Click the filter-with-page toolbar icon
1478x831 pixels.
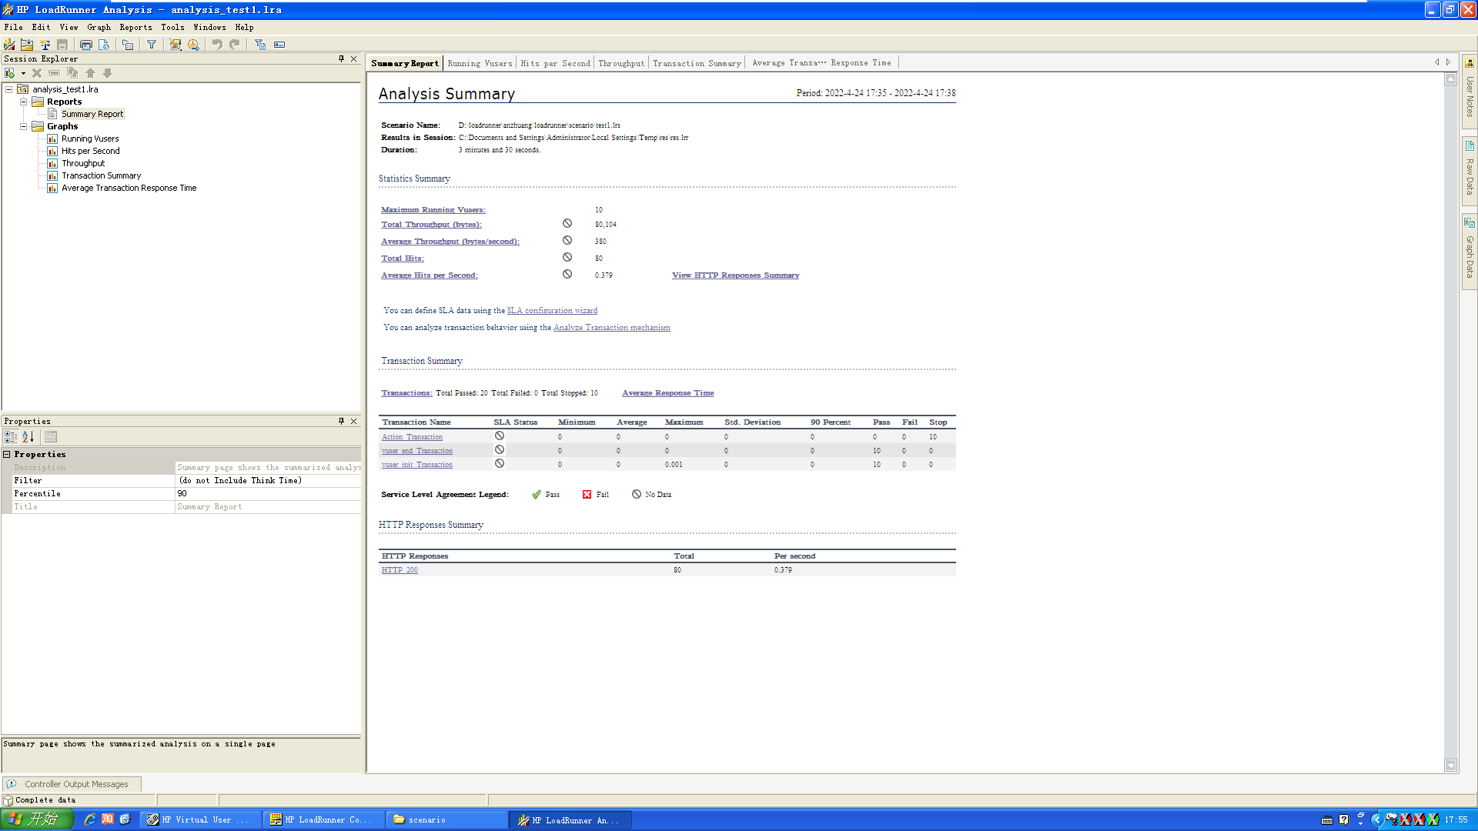tap(260, 45)
